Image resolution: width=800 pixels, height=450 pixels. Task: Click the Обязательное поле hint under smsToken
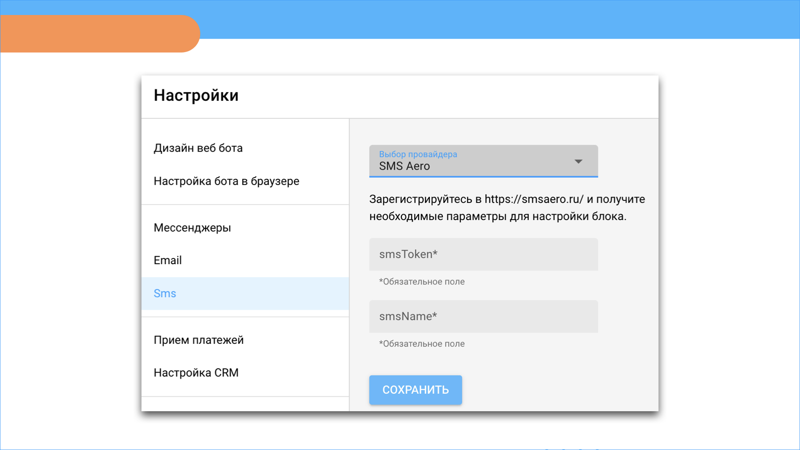(422, 282)
